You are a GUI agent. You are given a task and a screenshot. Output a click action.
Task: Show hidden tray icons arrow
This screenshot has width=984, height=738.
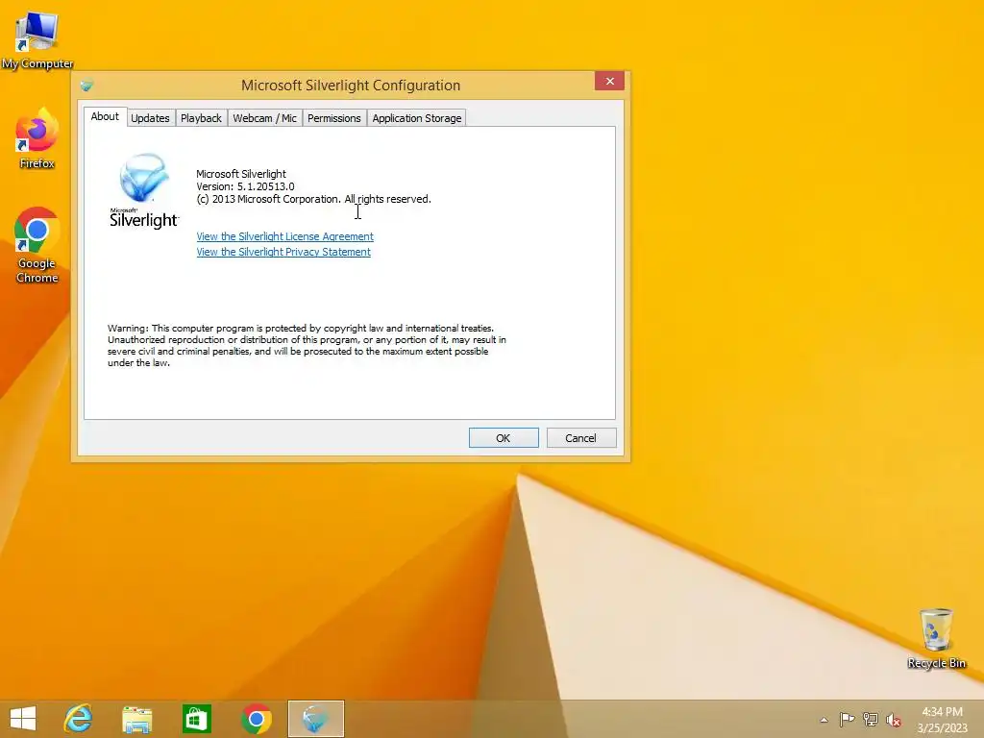click(824, 720)
